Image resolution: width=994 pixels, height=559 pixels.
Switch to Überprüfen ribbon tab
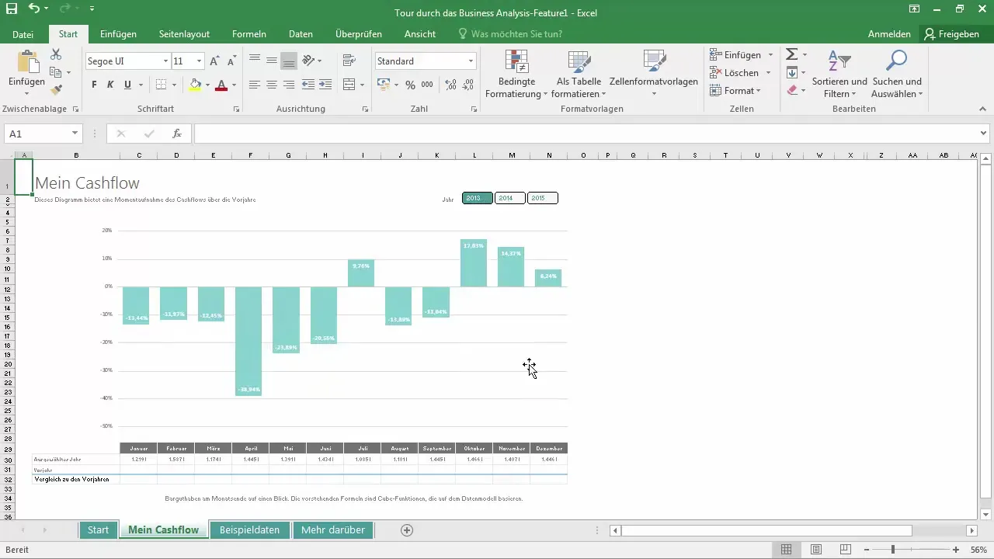click(x=358, y=34)
